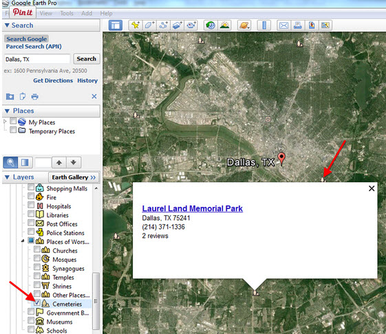Select the Add Path tool
This screenshot has width=386, height=334.
(163, 25)
